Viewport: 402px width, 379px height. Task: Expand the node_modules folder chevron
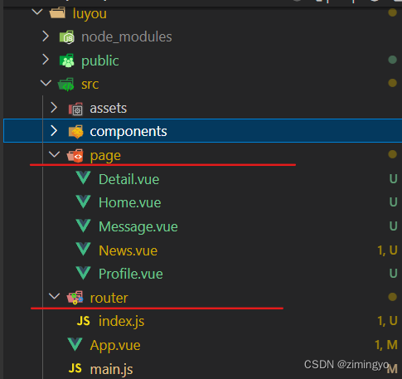(x=46, y=36)
